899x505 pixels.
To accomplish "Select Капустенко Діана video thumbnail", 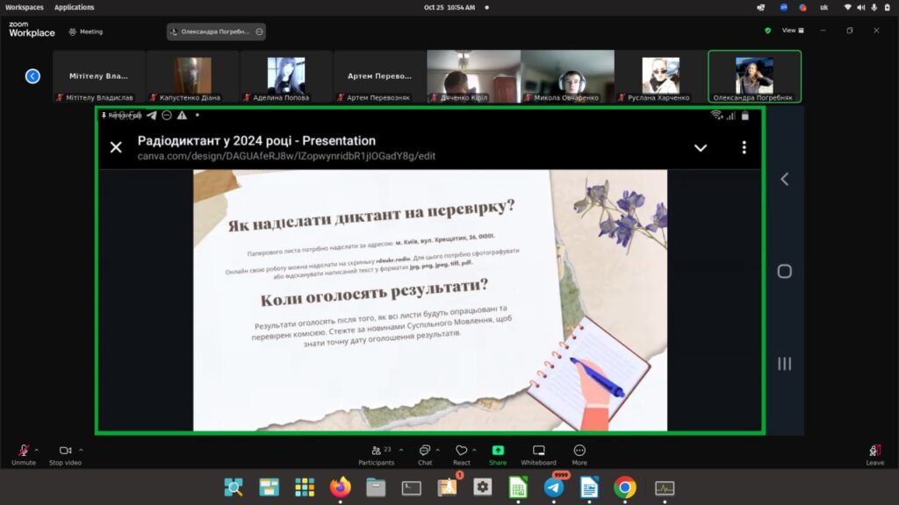I will tap(192, 76).
